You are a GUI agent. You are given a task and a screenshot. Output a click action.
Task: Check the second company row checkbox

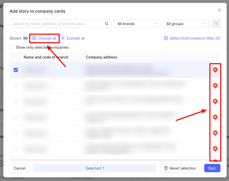16,86
